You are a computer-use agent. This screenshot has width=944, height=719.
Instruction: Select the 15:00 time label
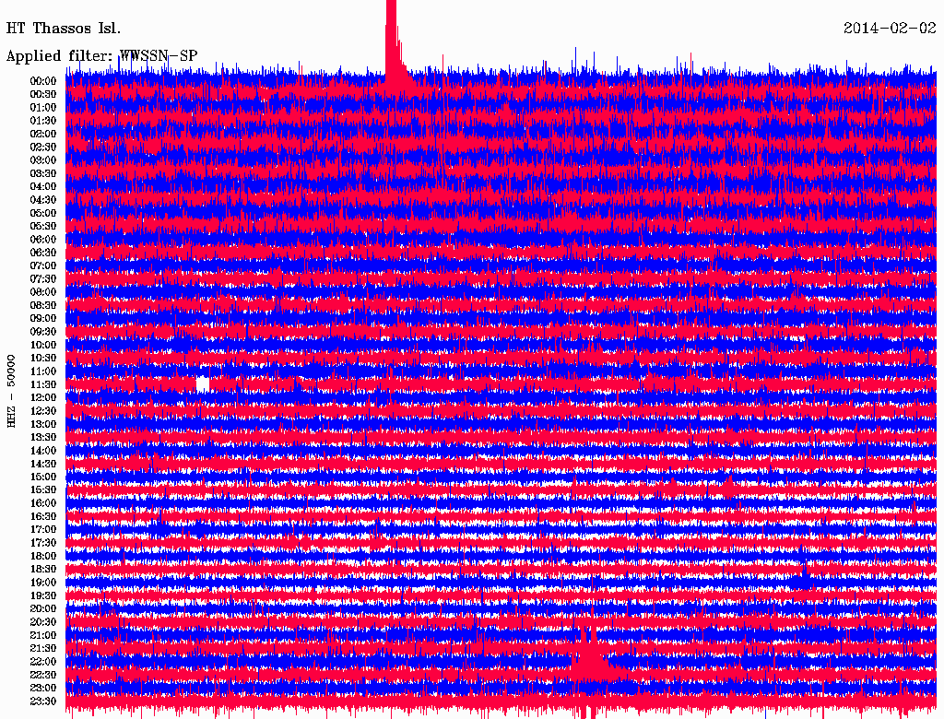42,477
